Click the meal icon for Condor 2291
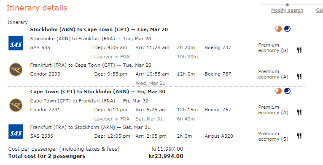The image size is (323, 165). (299, 112)
